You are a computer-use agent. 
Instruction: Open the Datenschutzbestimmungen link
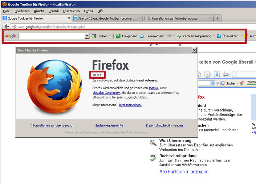(164, 126)
